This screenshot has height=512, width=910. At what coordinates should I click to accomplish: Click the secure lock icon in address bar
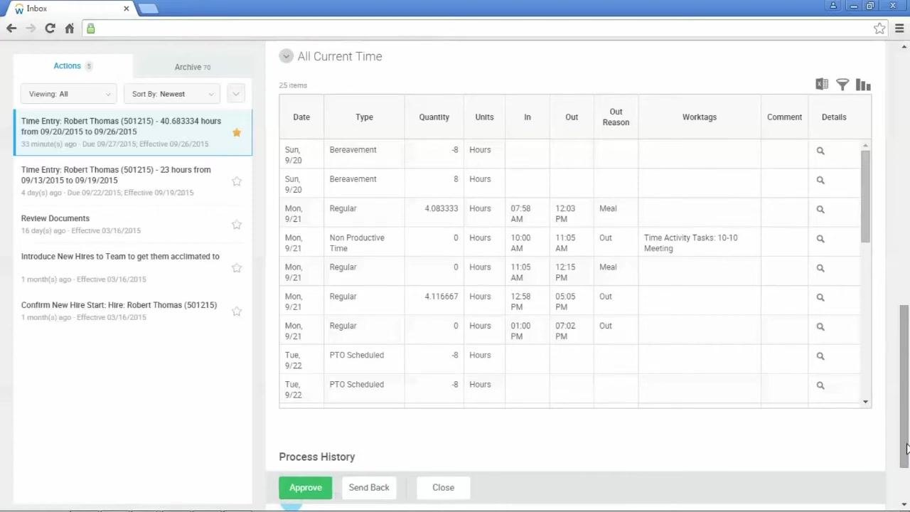pyautogui.click(x=90, y=28)
